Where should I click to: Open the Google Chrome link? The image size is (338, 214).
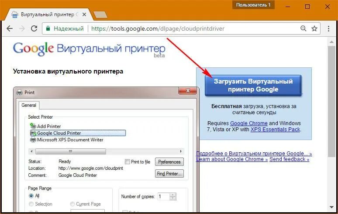(249, 123)
